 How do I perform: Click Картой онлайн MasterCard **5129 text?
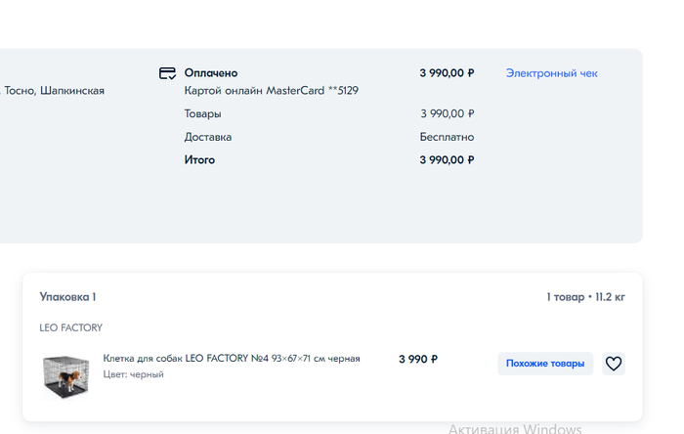click(271, 91)
